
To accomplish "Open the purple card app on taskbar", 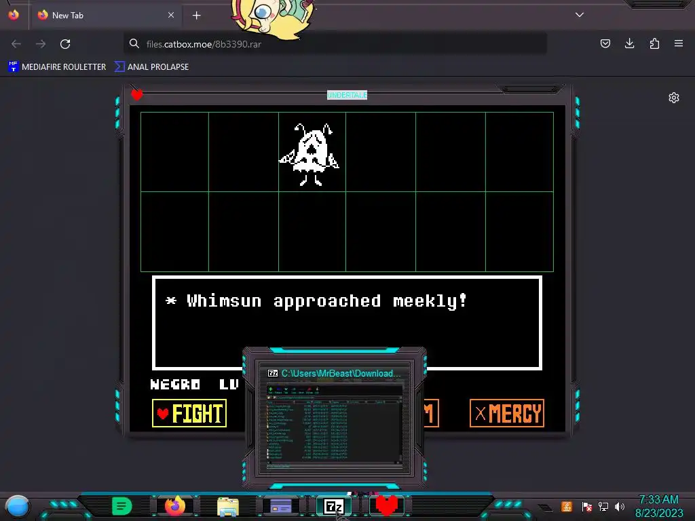I will tap(281, 506).
